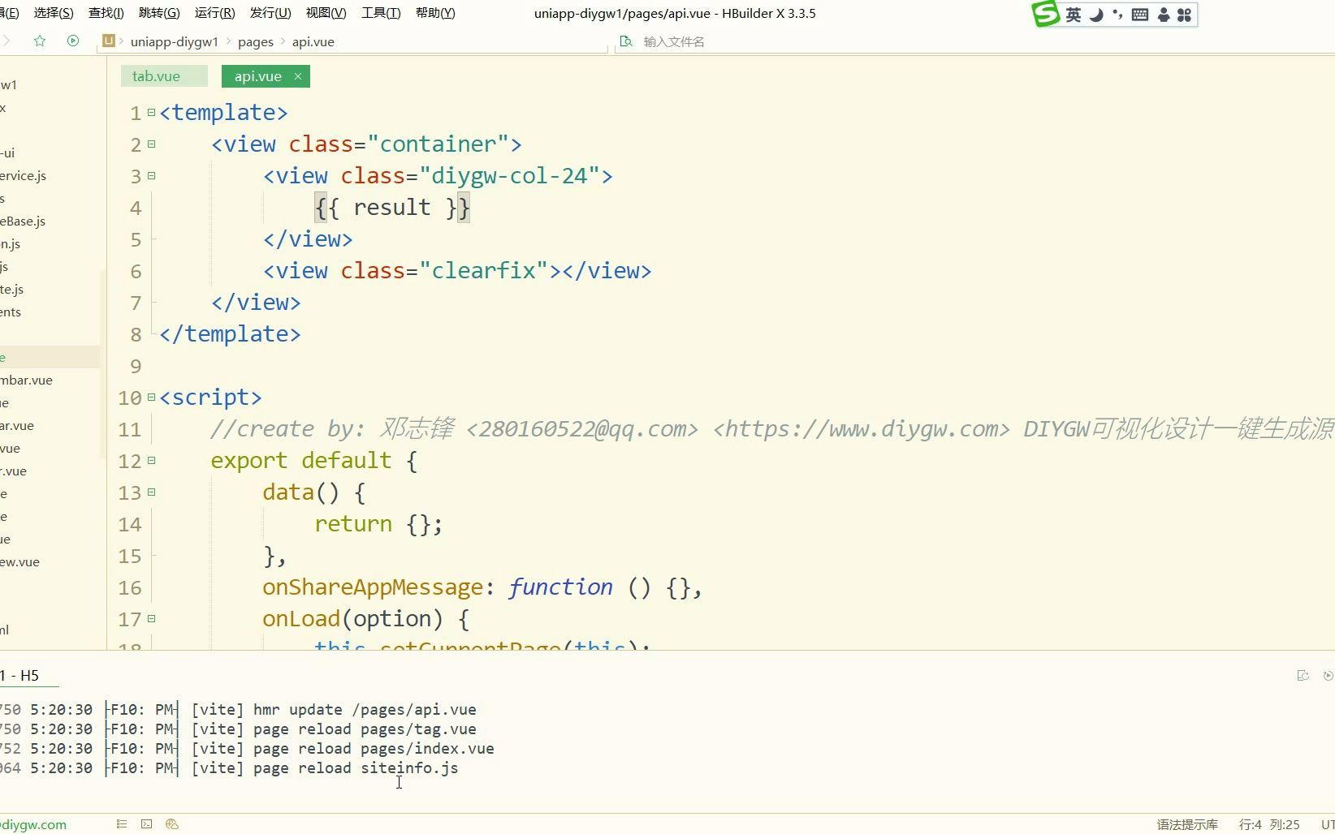Collapse the onLoad fold on line 17

(151, 619)
